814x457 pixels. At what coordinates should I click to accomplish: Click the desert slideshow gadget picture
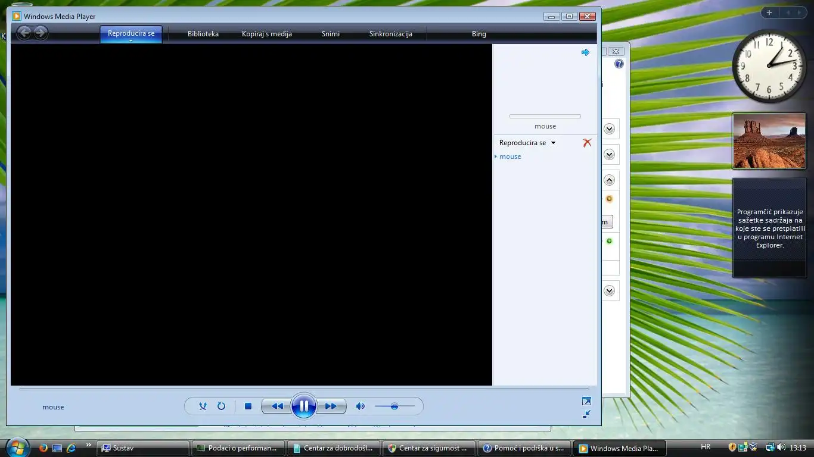click(x=769, y=142)
